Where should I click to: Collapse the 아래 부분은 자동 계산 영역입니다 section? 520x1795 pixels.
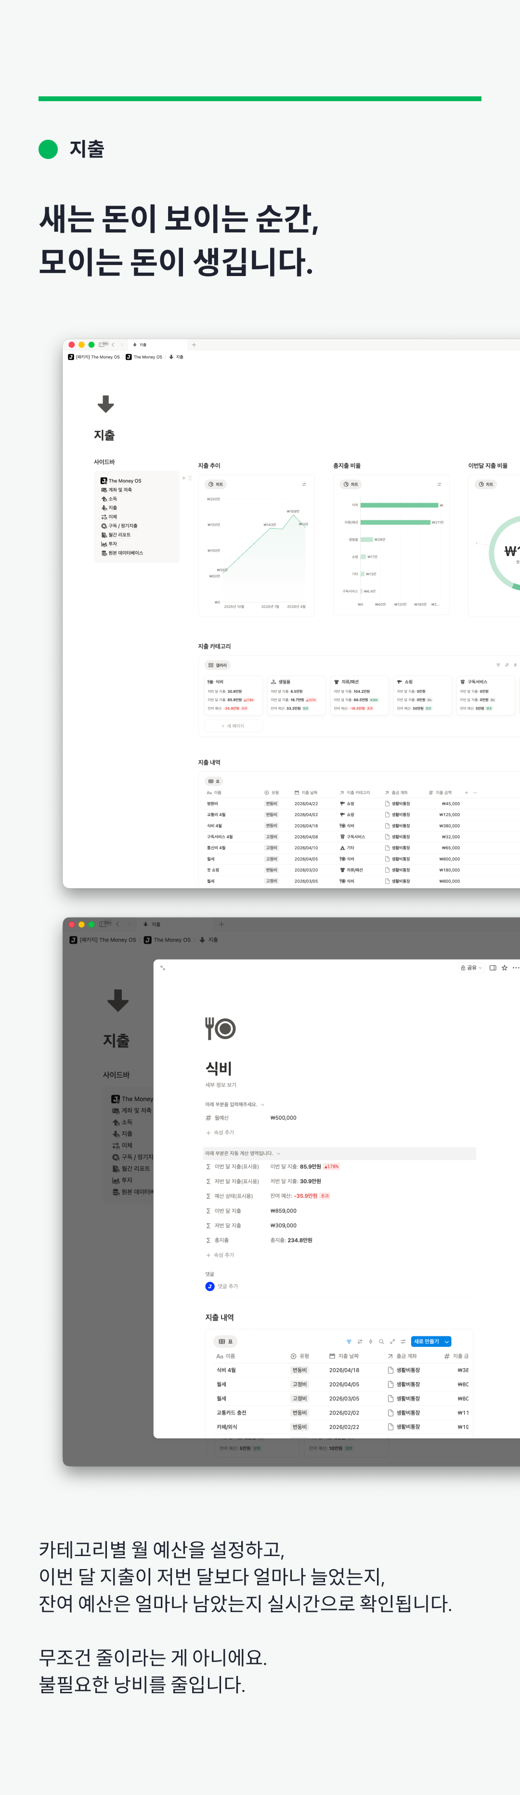tap(242, 1153)
